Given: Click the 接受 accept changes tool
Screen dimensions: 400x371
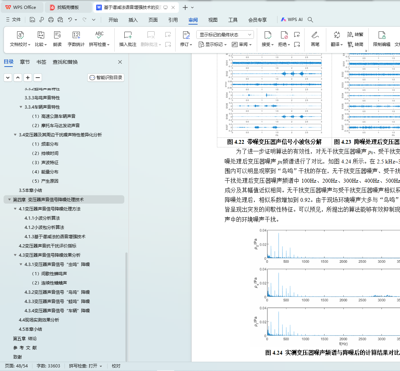Looking at the screenshot, I should pyautogui.click(x=267, y=39).
